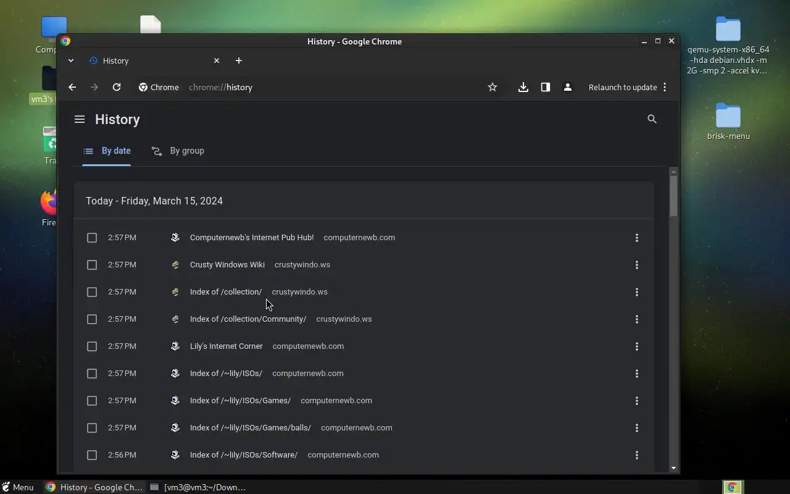
Task: Select checkbox for Computernewb's Internet Pub Hub
Action: pos(92,238)
